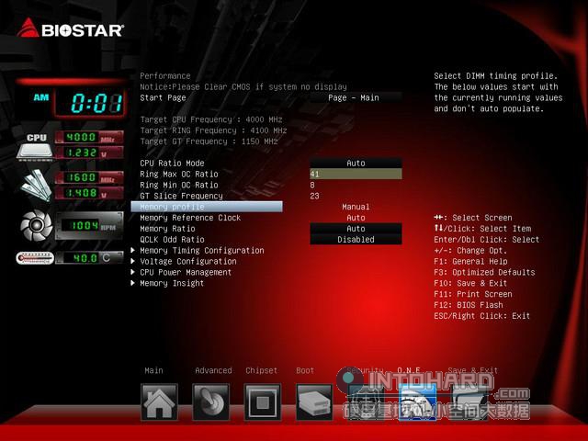Select the Memory Reference Clock label

190,218
